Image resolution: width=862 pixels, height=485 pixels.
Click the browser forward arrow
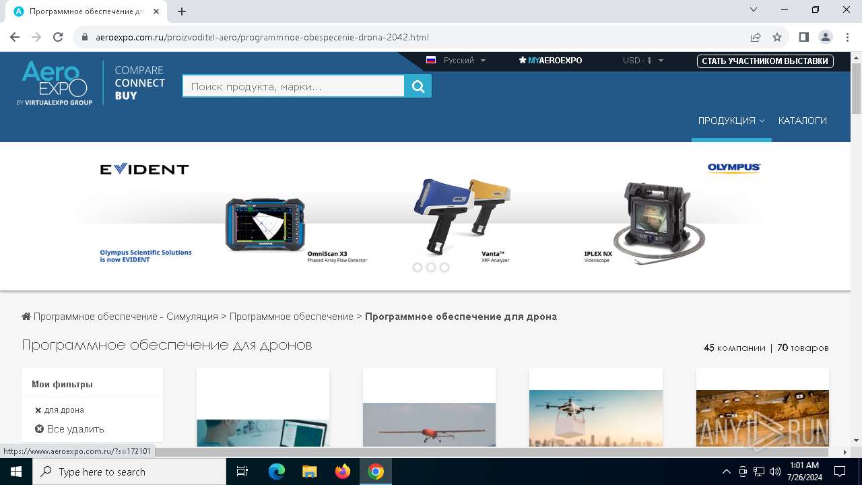[x=36, y=37]
